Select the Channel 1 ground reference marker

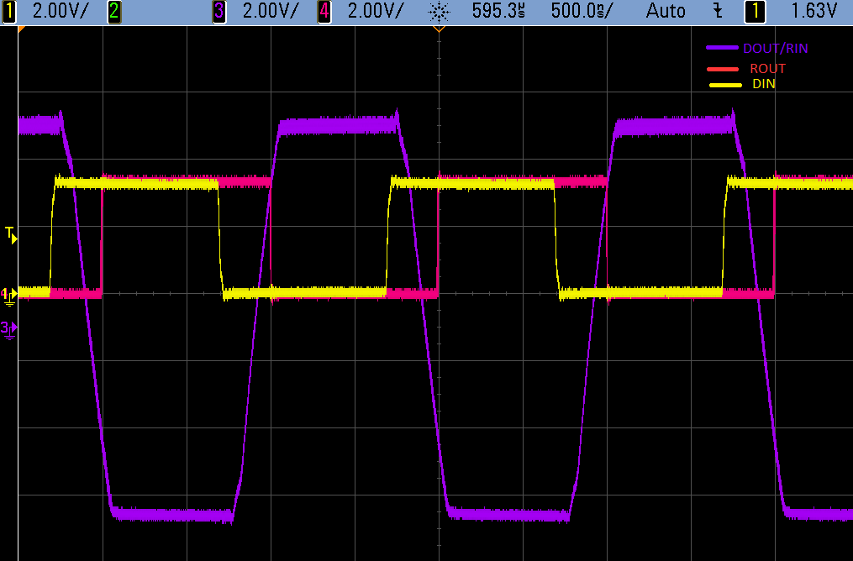click(x=8, y=292)
